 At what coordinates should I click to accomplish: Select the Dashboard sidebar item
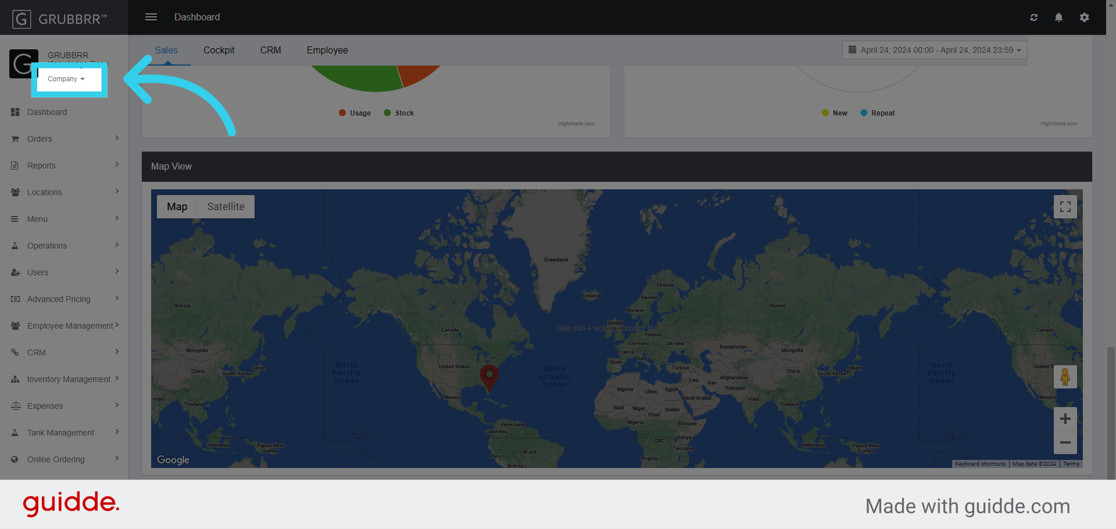coord(64,112)
